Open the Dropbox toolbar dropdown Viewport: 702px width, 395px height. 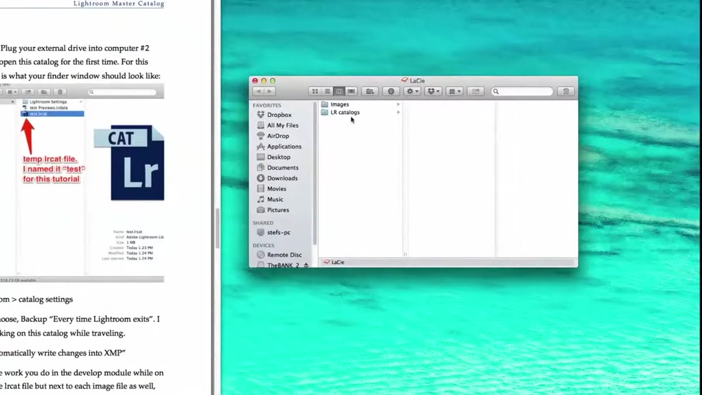[433, 91]
